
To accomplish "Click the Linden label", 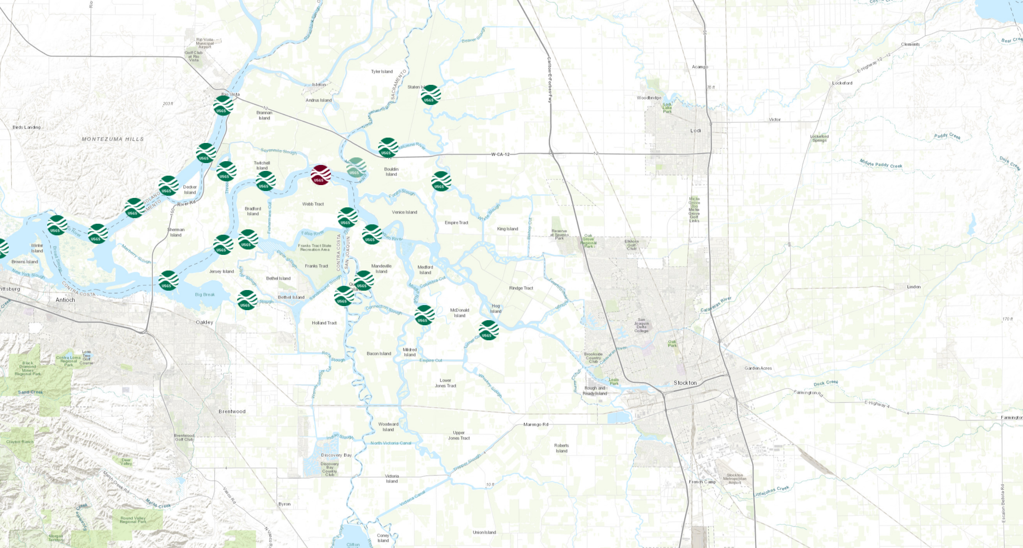I will point(914,287).
